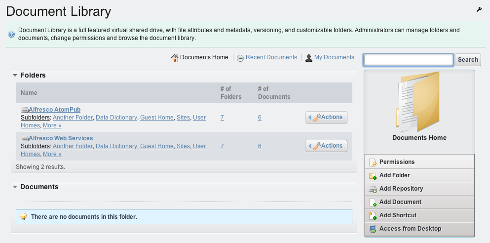Choose Add Repository from side menu
This screenshot has height=243, width=490.
pyautogui.click(x=419, y=189)
